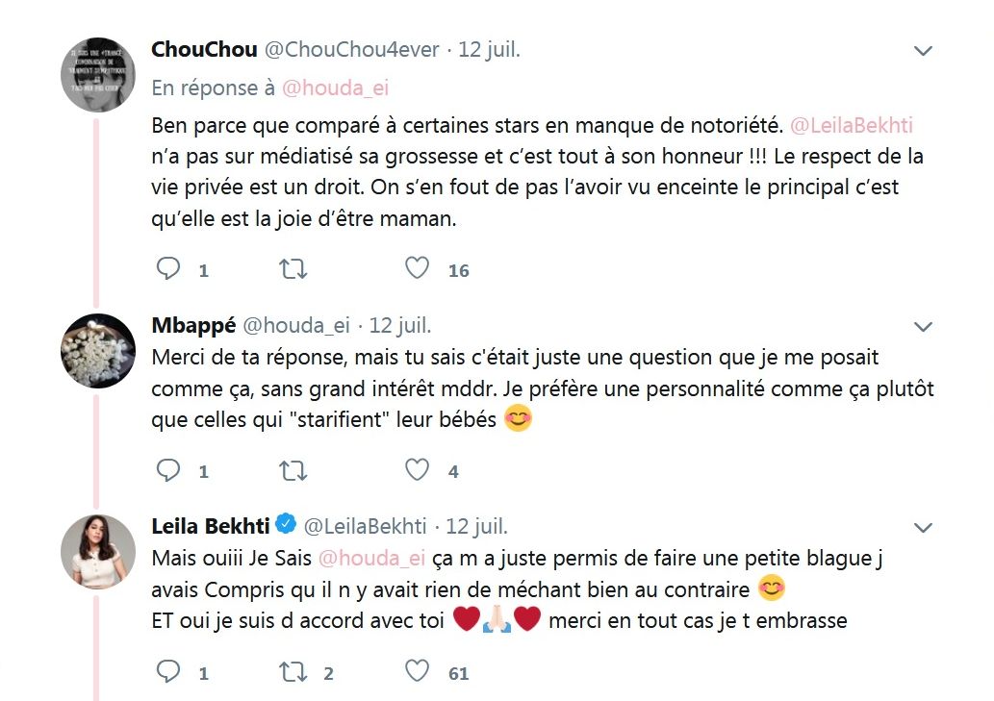Open the options chevron on Mbappé's tweet

[x=923, y=327]
